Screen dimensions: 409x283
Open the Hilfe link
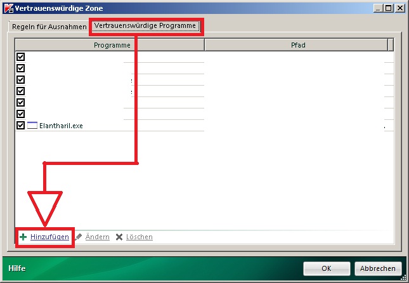pyautogui.click(x=17, y=268)
